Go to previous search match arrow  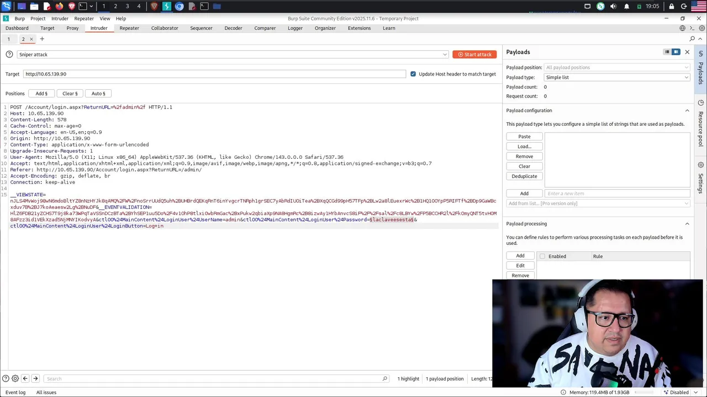(25, 378)
